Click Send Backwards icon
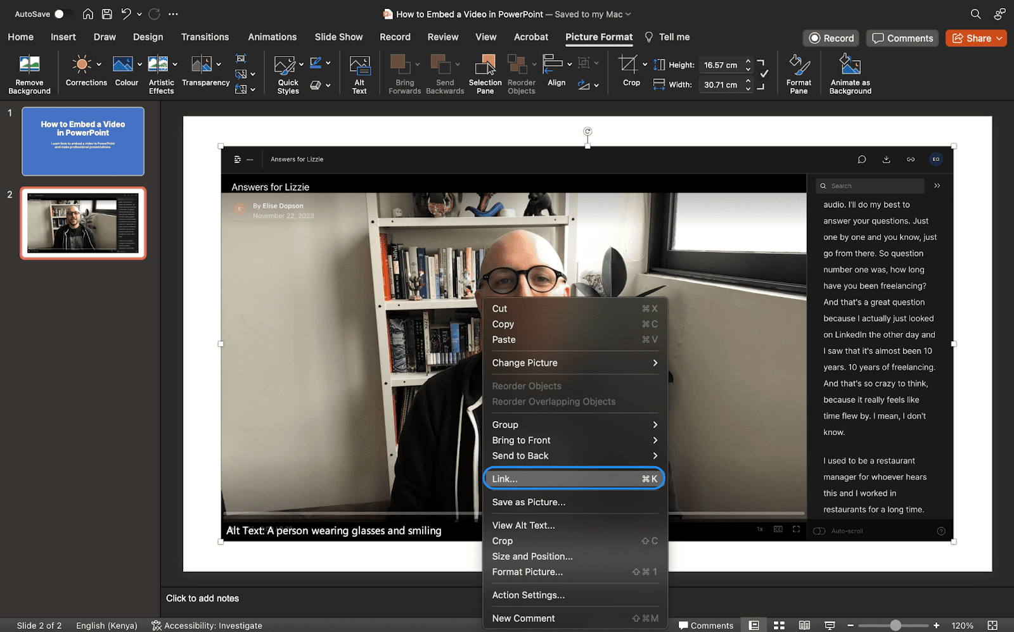 click(440, 65)
